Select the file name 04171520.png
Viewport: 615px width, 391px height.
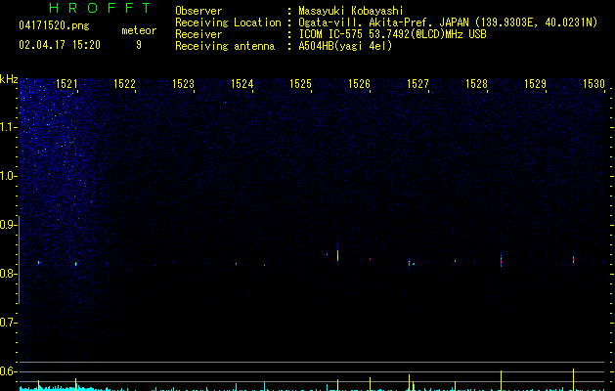click(x=54, y=25)
